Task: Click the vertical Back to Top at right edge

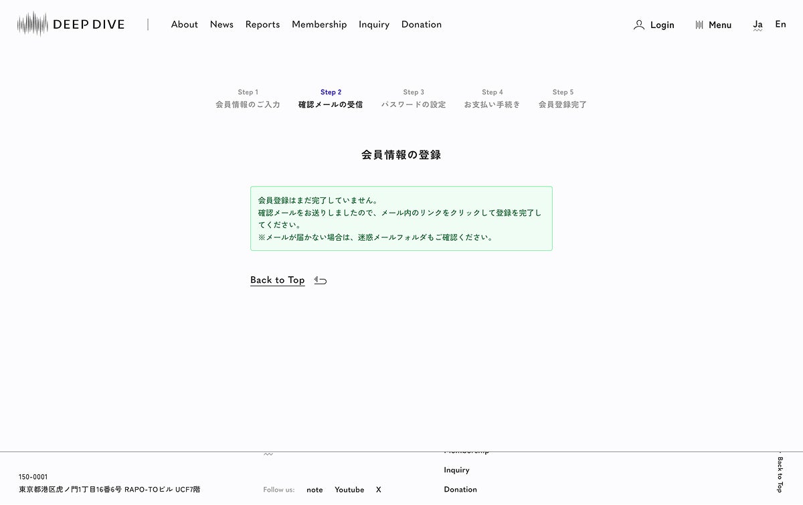Action: (780, 474)
